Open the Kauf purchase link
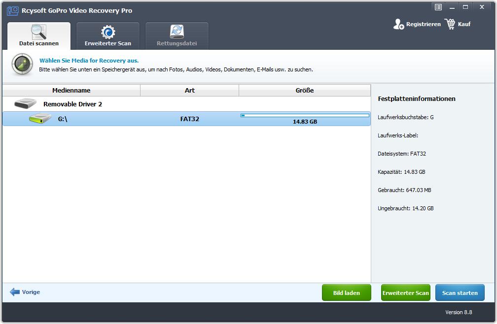 464,24
